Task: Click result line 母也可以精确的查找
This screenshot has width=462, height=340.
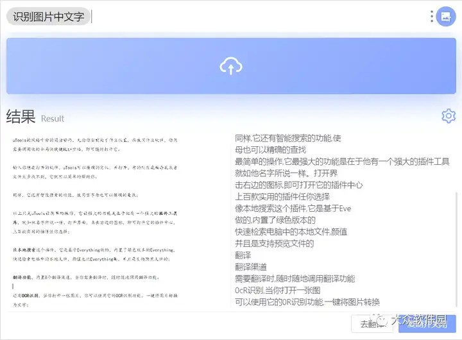Action: point(271,149)
